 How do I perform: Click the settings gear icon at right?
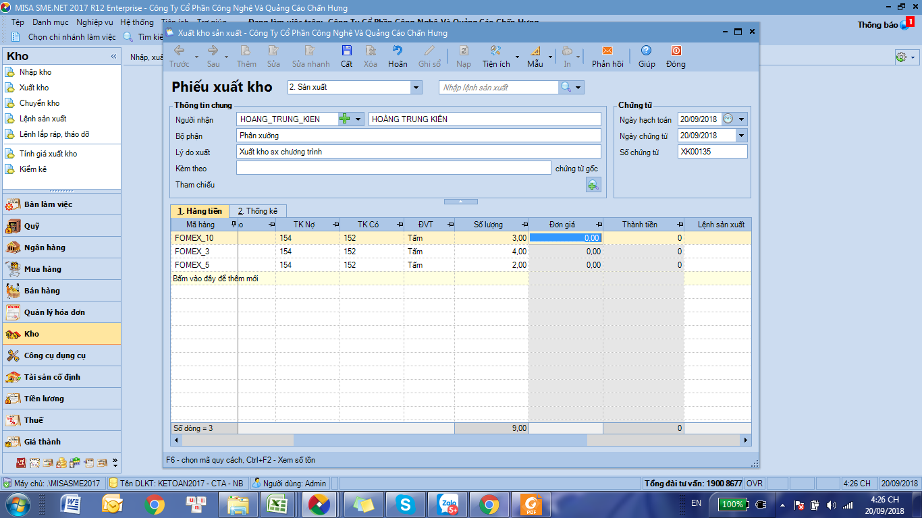tap(900, 57)
